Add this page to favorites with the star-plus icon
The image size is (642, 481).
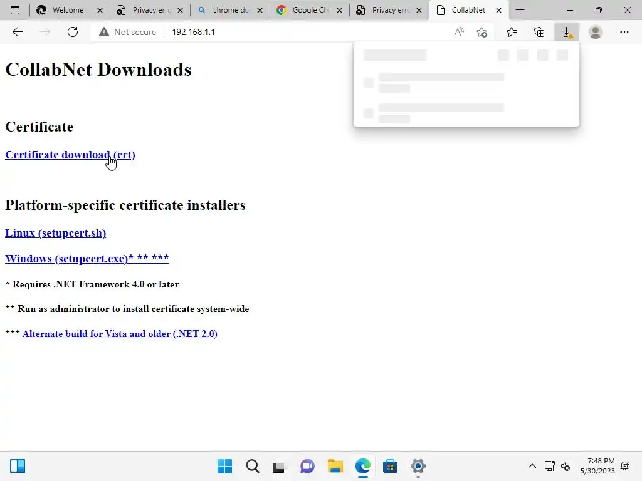[482, 32]
